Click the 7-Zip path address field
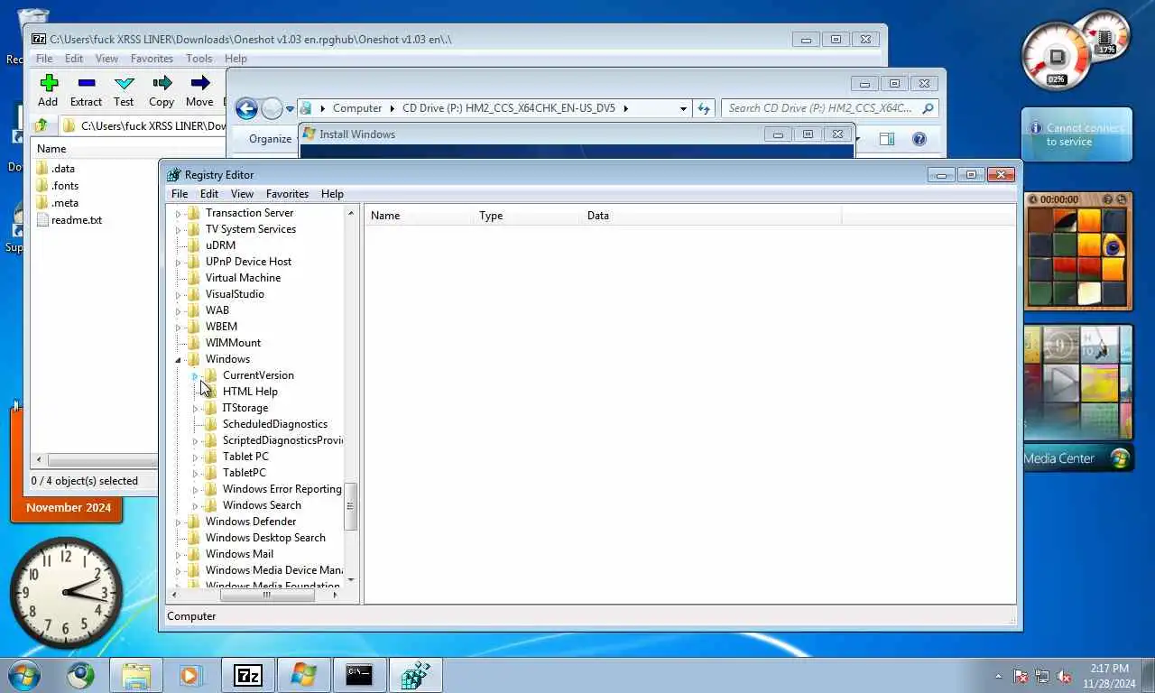The image size is (1155, 693). pos(144,125)
